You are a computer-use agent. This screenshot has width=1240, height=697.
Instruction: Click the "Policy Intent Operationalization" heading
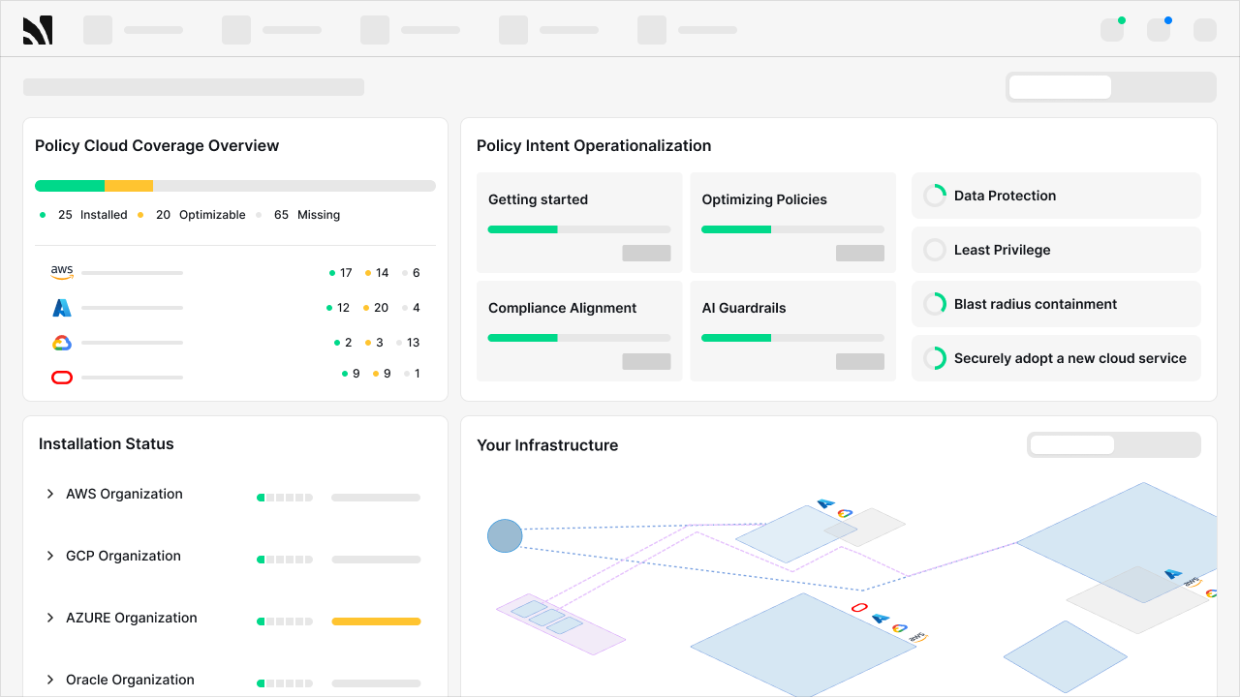pos(594,146)
